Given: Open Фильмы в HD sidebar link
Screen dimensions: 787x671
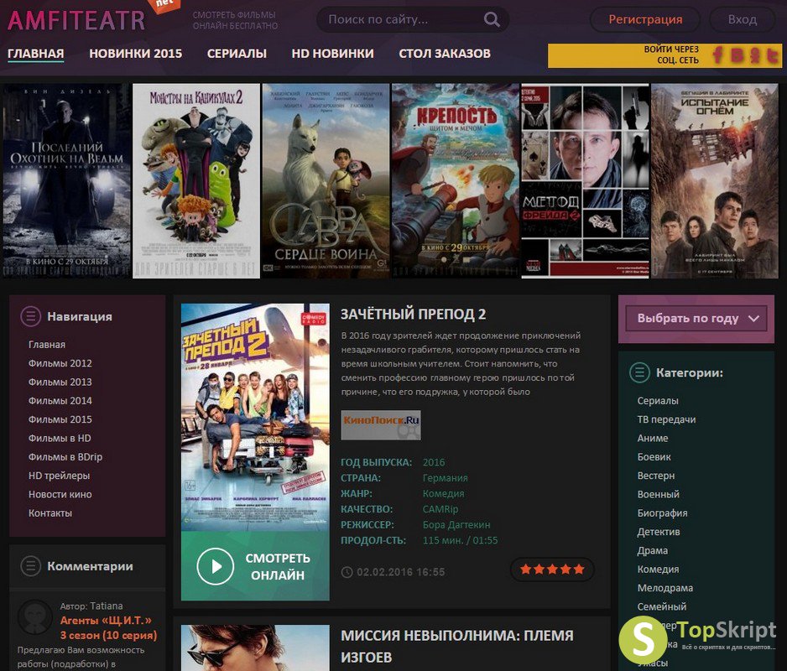Looking at the screenshot, I should (60, 438).
